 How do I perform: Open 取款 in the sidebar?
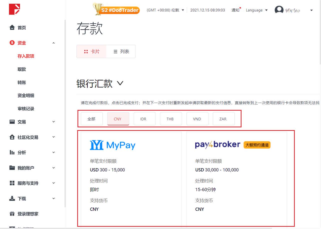pos(22,69)
